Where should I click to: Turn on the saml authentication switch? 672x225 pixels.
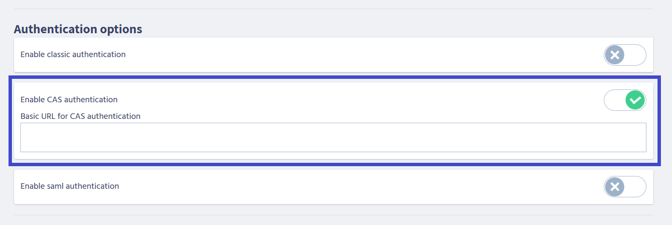(x=625, y=187)
